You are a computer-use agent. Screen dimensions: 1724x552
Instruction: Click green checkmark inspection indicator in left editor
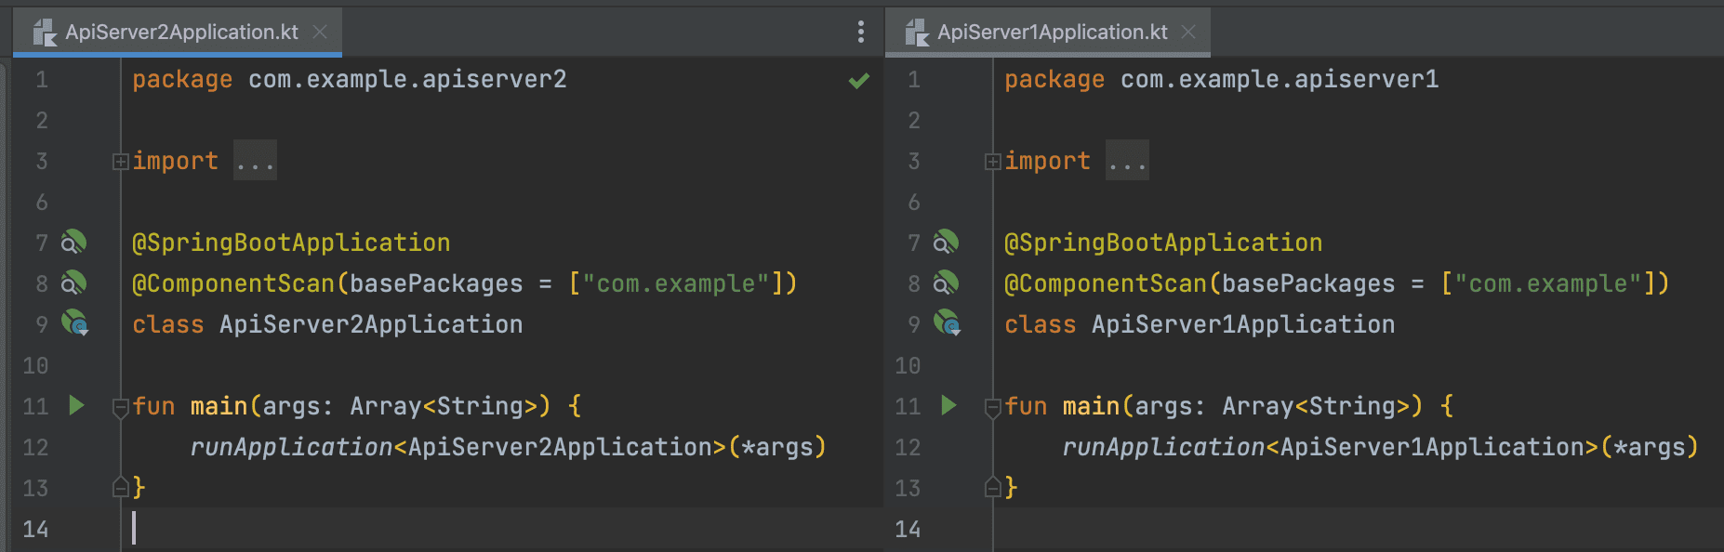[x=858, y=81]
